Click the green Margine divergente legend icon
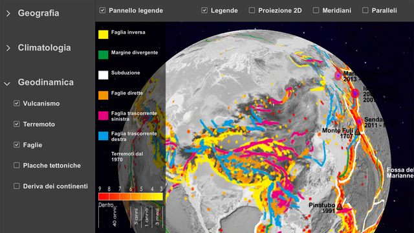Image resolution: width=414 pixels, height=233 pixels. click(x=103, y=54)
